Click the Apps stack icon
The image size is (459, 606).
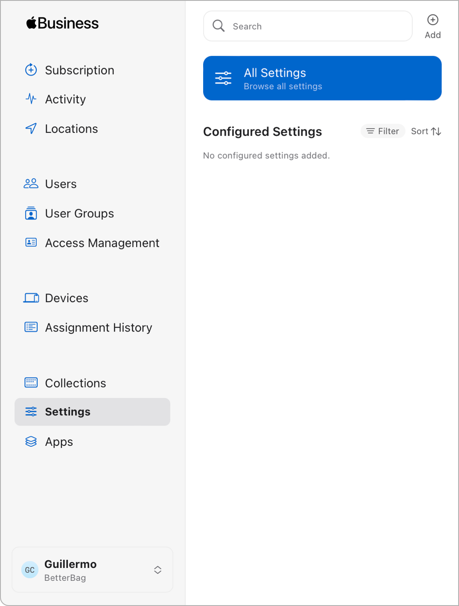[x=31, y=442]
